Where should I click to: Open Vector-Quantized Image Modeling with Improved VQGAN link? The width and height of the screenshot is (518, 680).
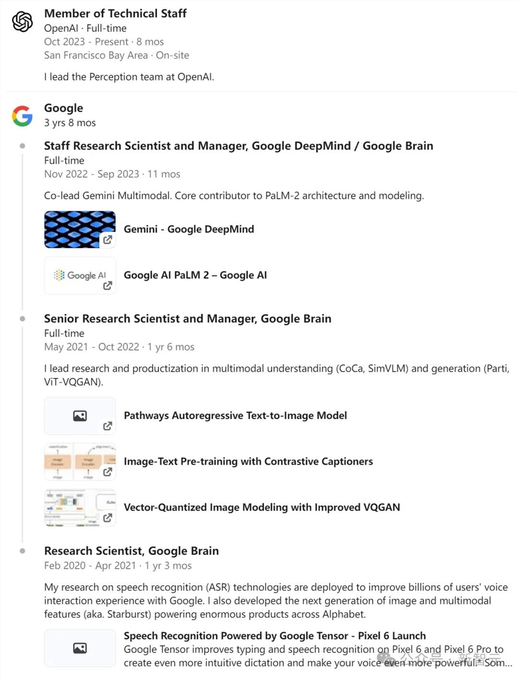(x=262, y=507)
